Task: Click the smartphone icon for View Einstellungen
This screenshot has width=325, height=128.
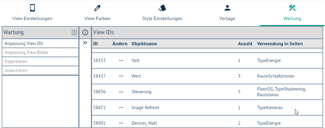Action: (x=32, y=8)
